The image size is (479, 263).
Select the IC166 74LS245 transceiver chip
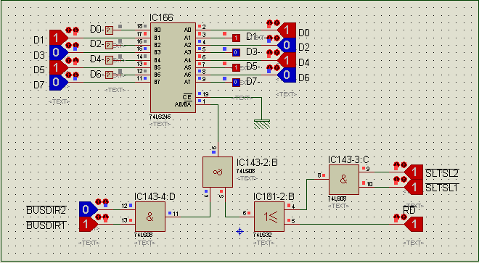[x=173, y=67]
